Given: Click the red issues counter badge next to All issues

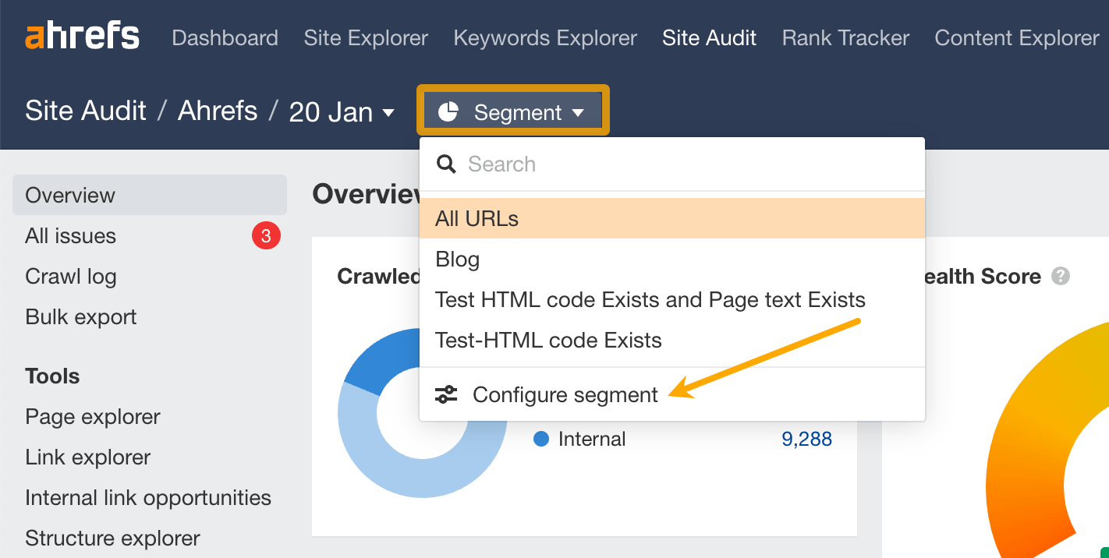Looking at the screenshot, I should tap(267, 235).
